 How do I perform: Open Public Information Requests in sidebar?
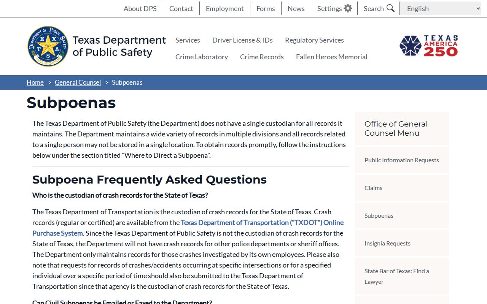[x=402, y=160]
